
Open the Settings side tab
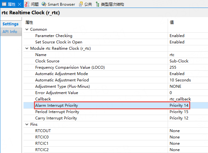[x=10, y=24]
